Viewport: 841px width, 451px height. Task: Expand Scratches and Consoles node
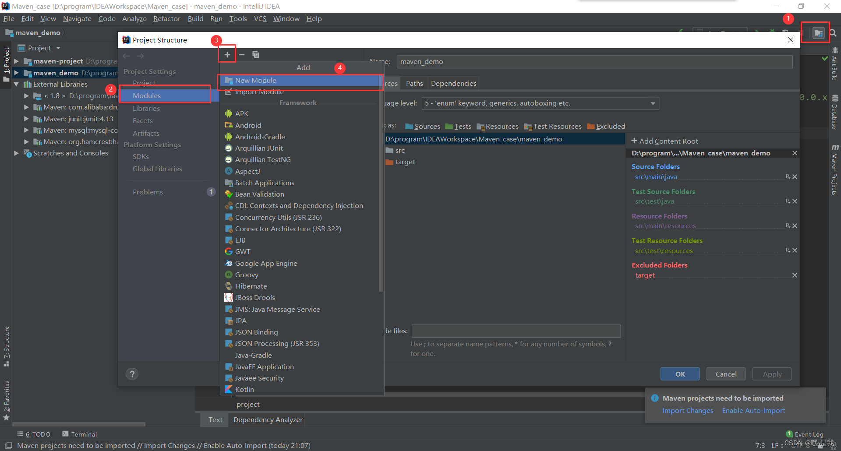tap(16, 153)
